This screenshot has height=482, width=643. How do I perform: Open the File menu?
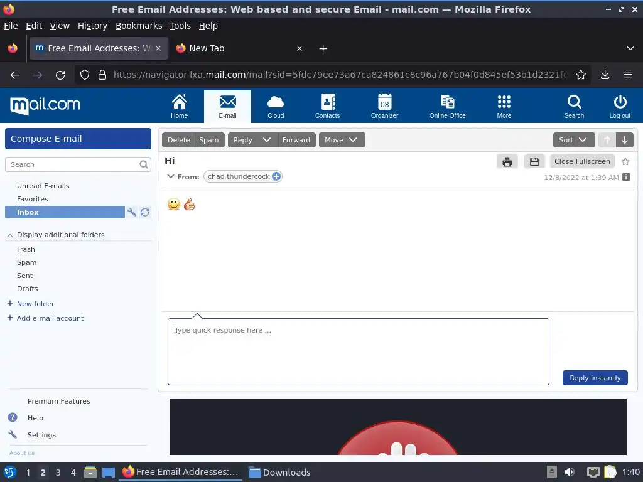pyautogui.click(x=11, y=26)
